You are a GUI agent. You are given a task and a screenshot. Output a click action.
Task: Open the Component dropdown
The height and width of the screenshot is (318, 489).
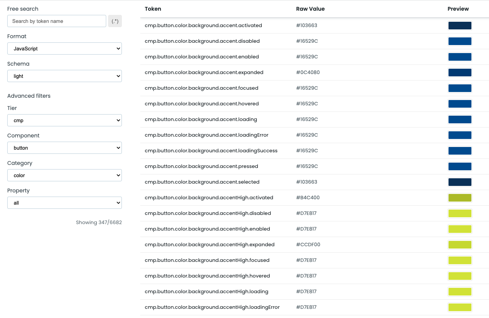(64, 148)
